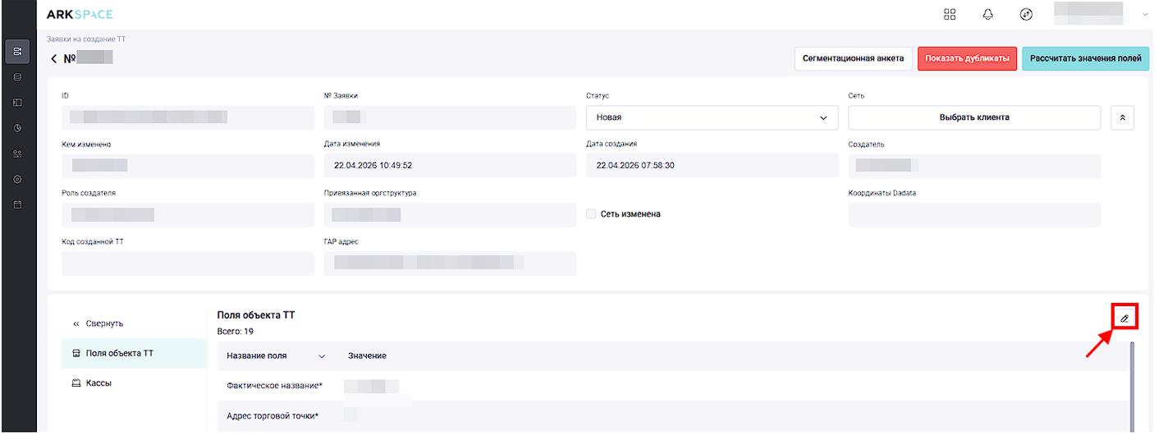
Task: Collapse the header section with double-chevron button
Action: pyautogui.click(x=1122, y=117)
